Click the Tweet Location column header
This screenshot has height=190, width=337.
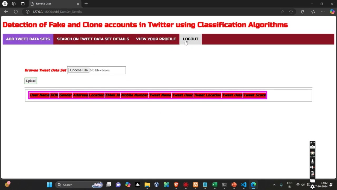tap(207, 95)
